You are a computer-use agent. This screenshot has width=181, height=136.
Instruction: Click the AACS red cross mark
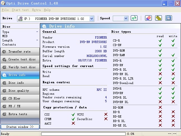[73, 123]
